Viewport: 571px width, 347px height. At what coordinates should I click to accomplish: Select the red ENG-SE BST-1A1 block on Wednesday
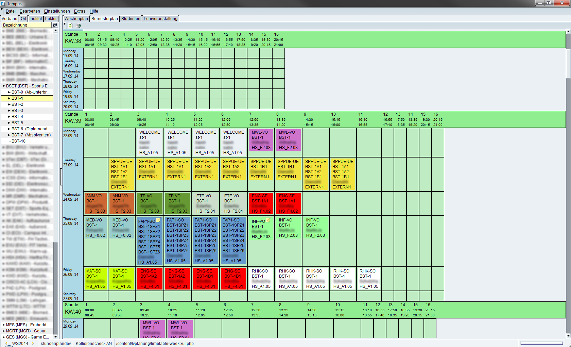(x=261, y=203)
